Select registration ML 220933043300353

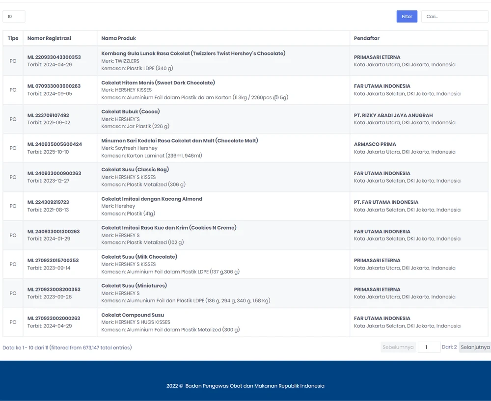(x=54, y=57)
